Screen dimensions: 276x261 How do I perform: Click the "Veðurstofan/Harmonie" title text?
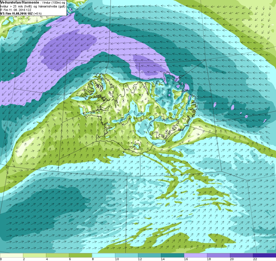[x=20, y=2]
